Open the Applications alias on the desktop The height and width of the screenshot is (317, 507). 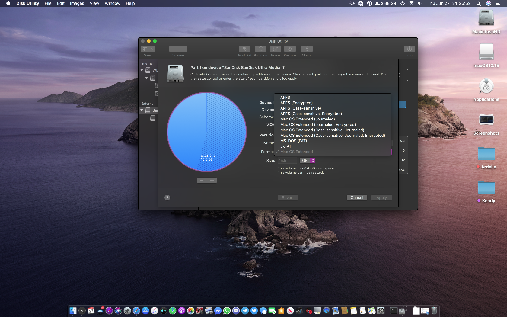486,86
